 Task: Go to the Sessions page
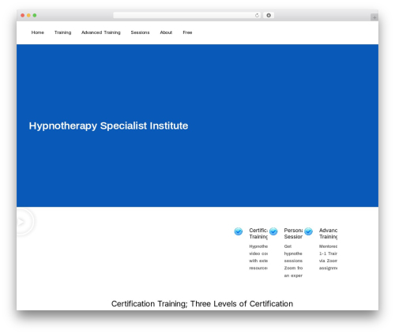click(140, 32)
